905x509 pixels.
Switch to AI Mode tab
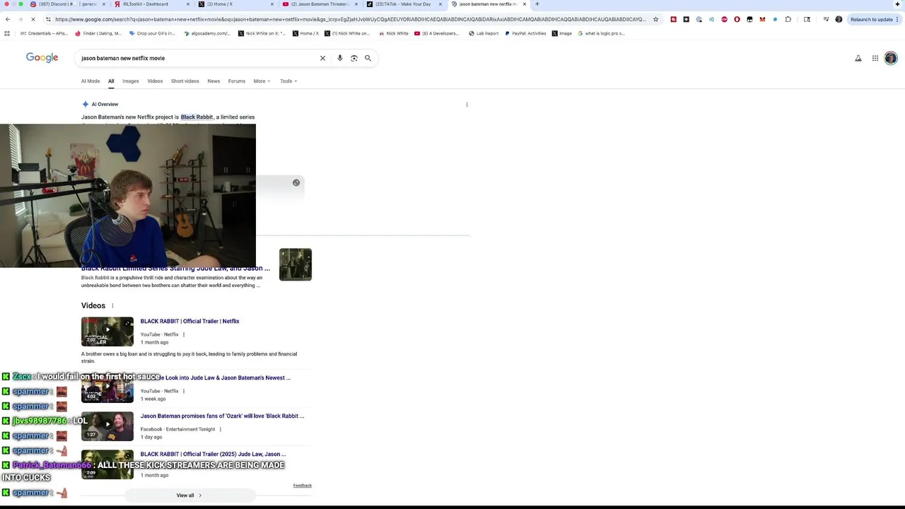(x=90, y=81)
